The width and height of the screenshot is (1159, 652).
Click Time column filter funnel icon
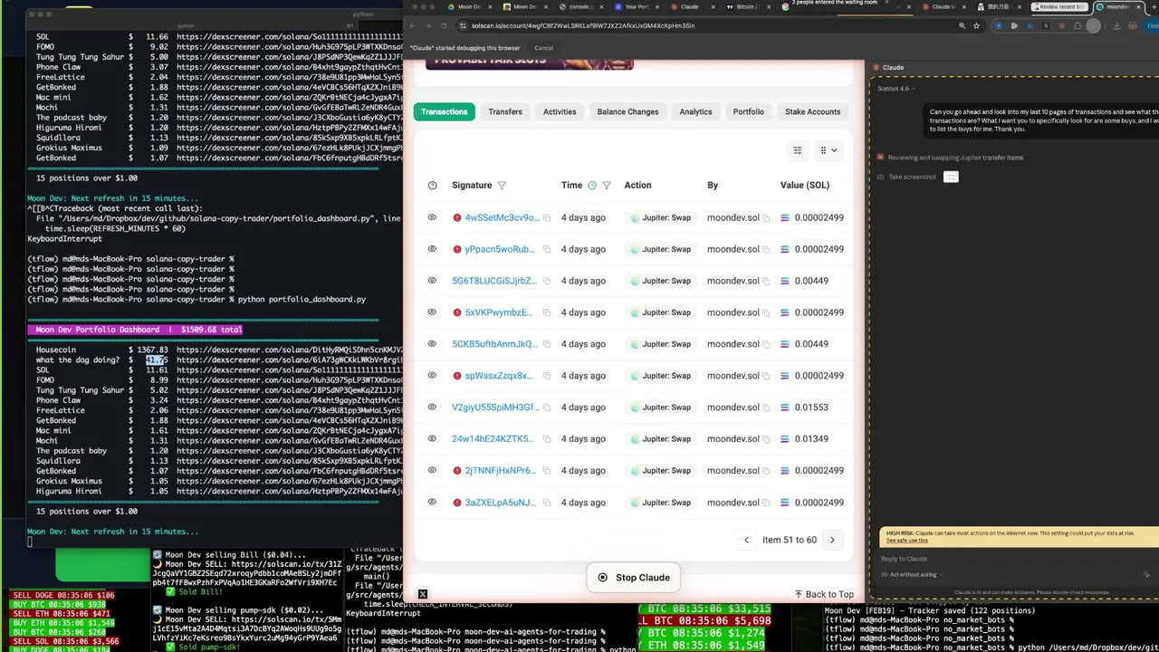pos(607,186)
